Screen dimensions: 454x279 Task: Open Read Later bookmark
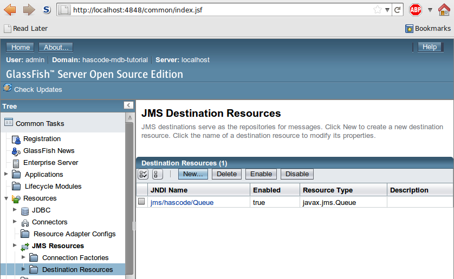click(x=26, y=29)
